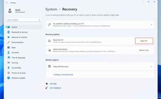
Task: Click the Personalization paintbrush icon
Action: tap(9, 42)
